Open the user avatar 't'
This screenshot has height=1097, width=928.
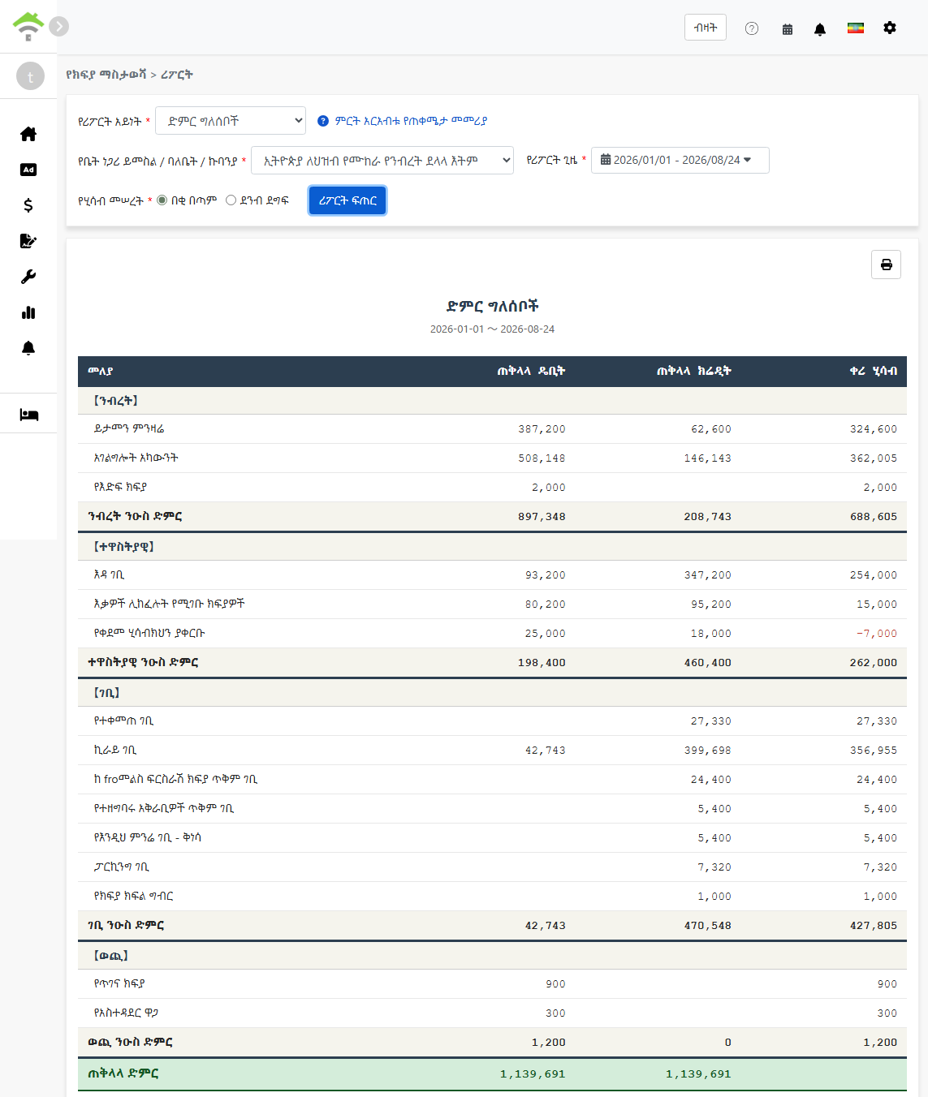[x=30, y=76]
